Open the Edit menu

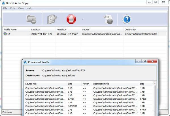pyautogui.click(x=12, y=8)
